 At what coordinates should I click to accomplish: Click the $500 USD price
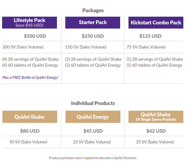[x=35, y=36]
